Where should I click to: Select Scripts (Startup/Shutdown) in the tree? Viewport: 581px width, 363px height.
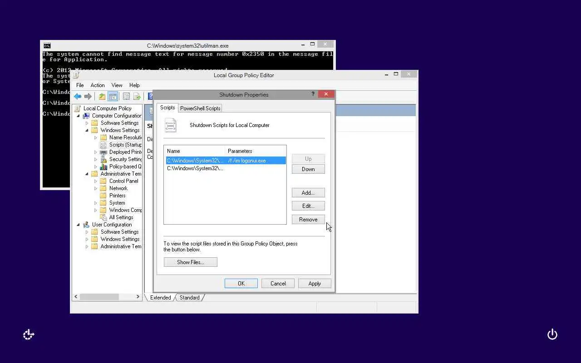coord(125,145)
